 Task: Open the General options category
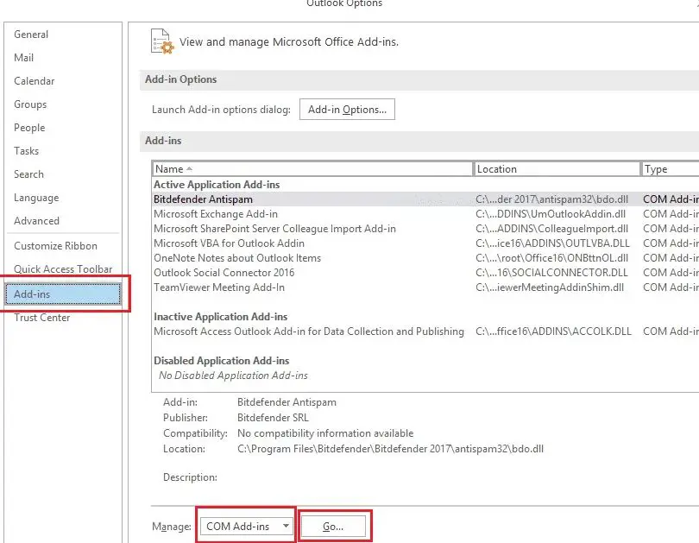[31, 35]
